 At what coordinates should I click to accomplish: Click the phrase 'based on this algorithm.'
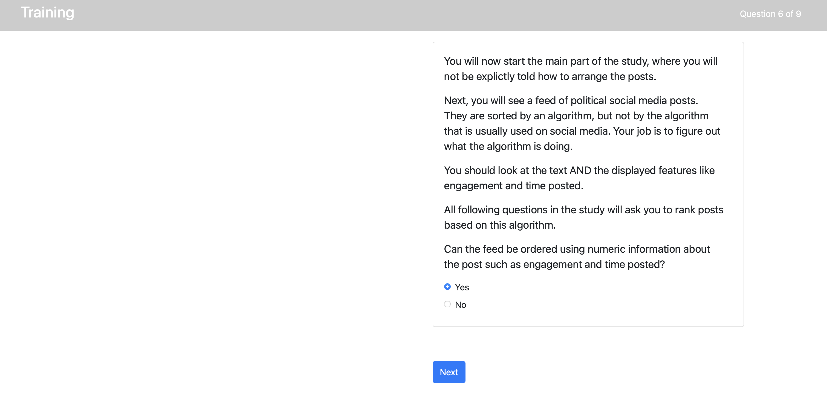pyautogui.click(x=499, y=225)
